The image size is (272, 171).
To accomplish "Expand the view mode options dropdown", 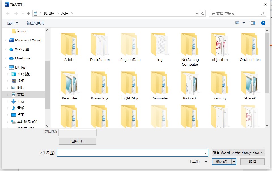I will click(x=244, y=23).
